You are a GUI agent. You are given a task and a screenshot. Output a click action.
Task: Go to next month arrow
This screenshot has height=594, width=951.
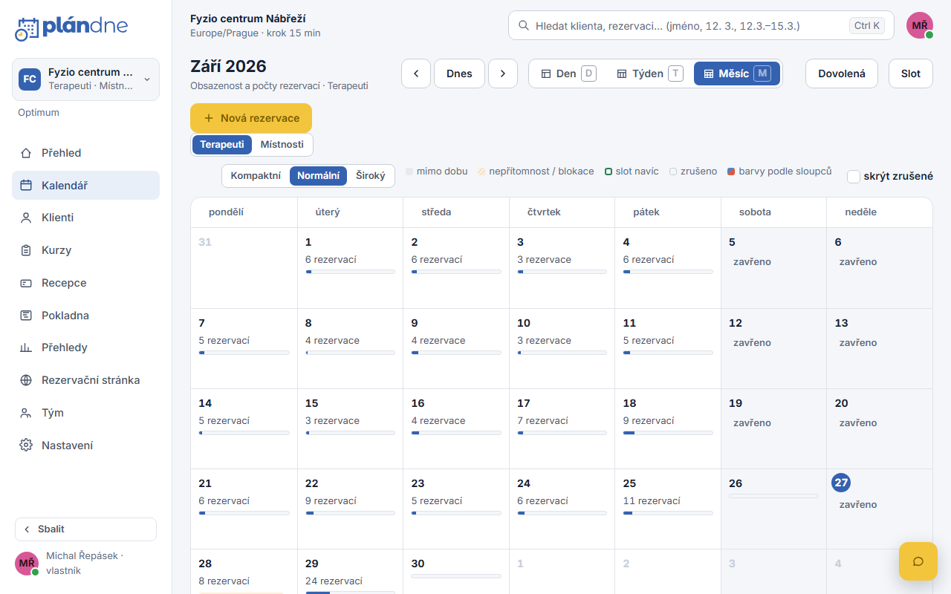click(x=503, y=74)
